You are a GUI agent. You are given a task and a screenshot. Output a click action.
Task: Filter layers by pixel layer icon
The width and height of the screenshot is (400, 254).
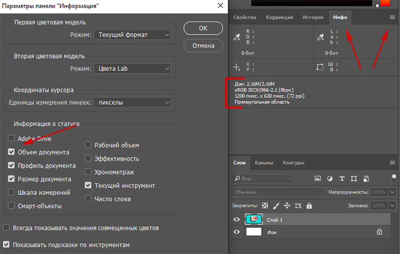(x=318, y=178)
